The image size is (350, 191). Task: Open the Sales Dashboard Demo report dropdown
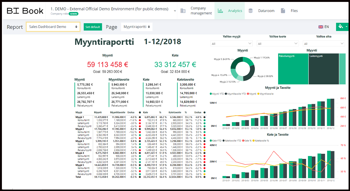(x=53, y=27)
